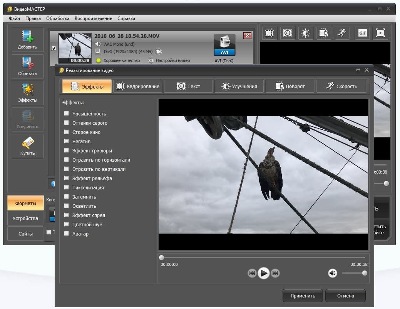Screen dimensions: 400x309
Task: Toggle the Пикселизация effect checkbox
Action: coord(66,187)
